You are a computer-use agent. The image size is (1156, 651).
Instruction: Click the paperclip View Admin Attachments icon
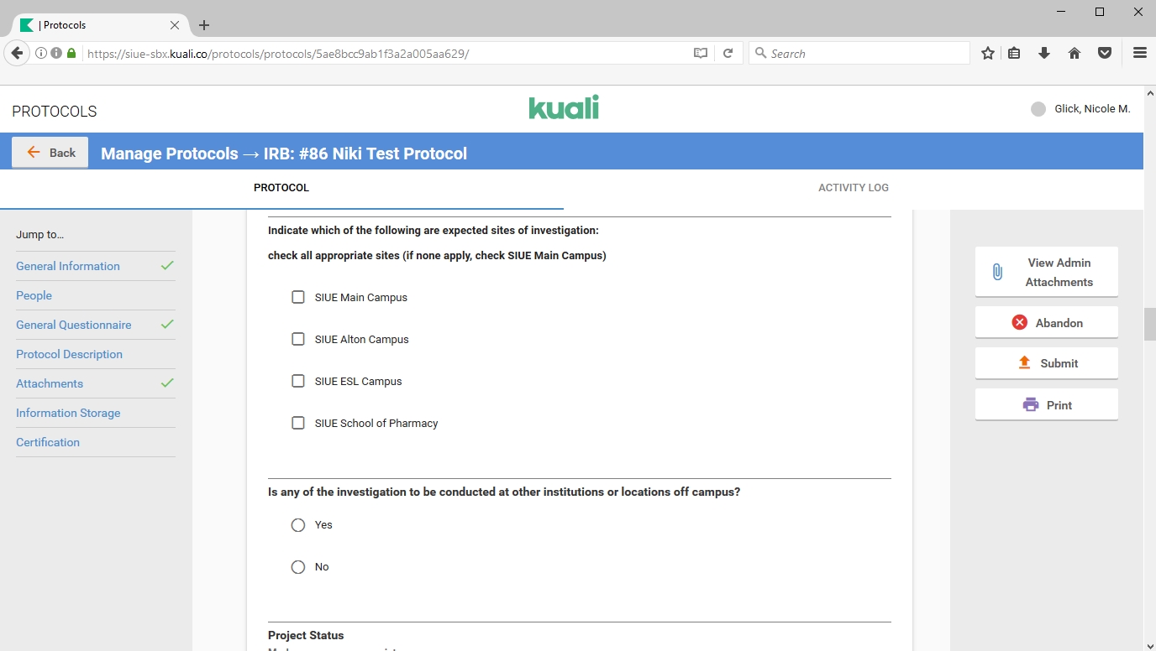click(997, 272)
